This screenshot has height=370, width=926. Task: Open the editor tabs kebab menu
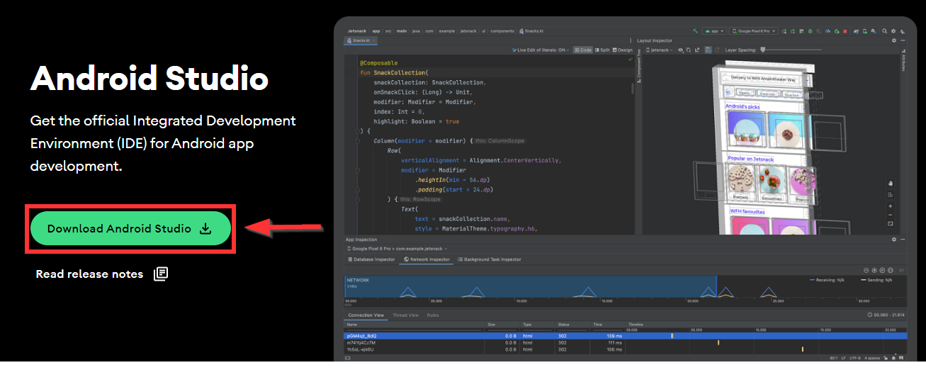631,41
